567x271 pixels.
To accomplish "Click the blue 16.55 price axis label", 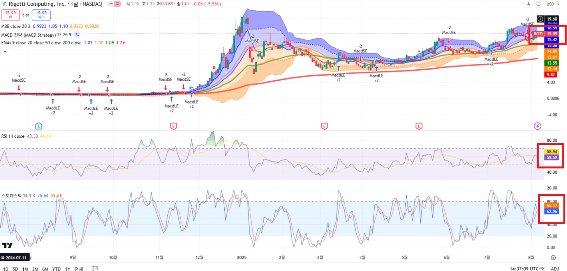I will click(x=551, y=28).
